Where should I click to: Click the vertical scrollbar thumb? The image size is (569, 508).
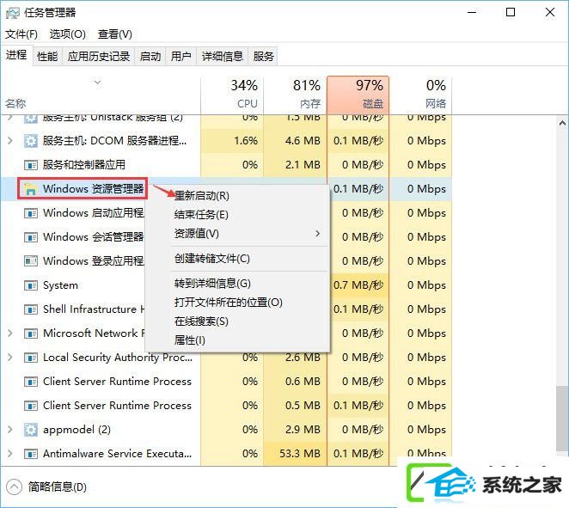562,419
